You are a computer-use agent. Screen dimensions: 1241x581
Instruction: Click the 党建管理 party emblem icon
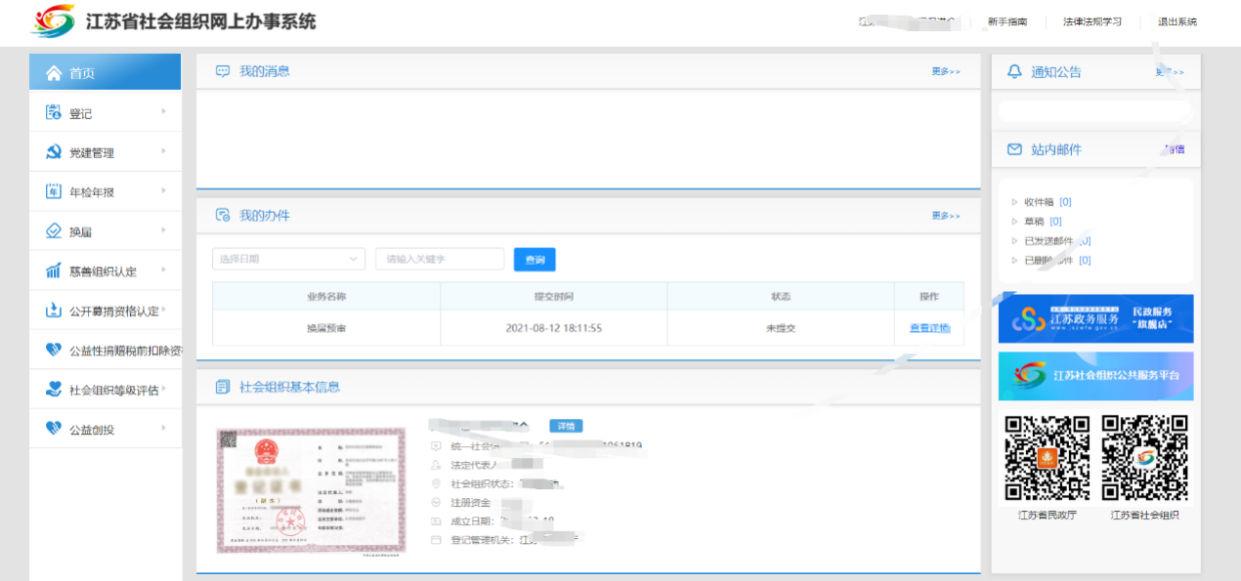point(54,152)
